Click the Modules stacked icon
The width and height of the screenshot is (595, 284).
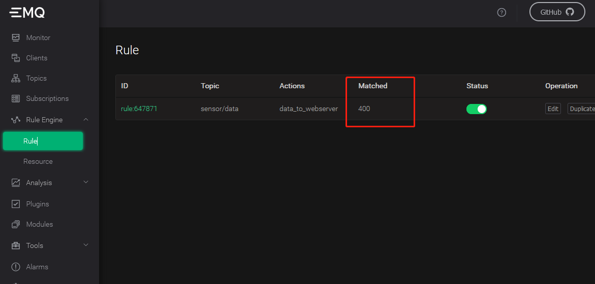(x=16, y=224)
